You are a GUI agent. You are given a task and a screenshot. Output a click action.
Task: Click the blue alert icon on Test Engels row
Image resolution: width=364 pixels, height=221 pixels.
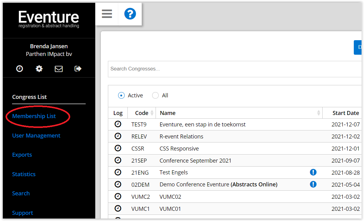(x=313, y=172)
